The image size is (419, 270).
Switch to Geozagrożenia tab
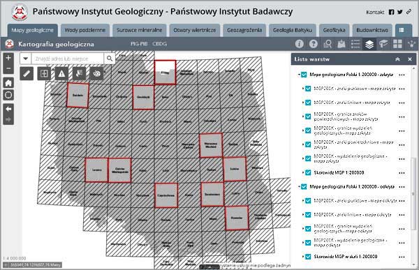pyautogui.click(x=244, y=30)
